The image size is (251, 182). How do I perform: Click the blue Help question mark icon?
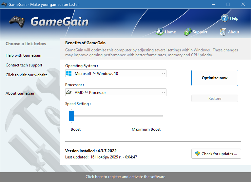tap(224, 18)
